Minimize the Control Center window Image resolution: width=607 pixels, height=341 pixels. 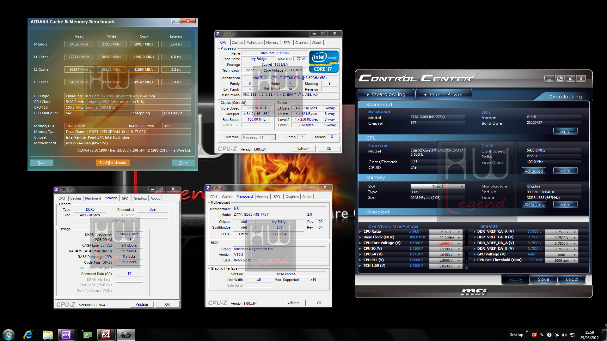[549, 79]
